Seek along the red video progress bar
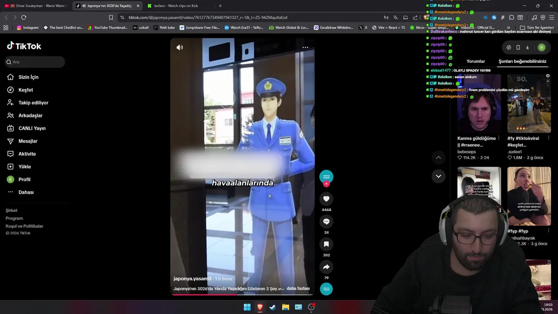 click(242, 294)
